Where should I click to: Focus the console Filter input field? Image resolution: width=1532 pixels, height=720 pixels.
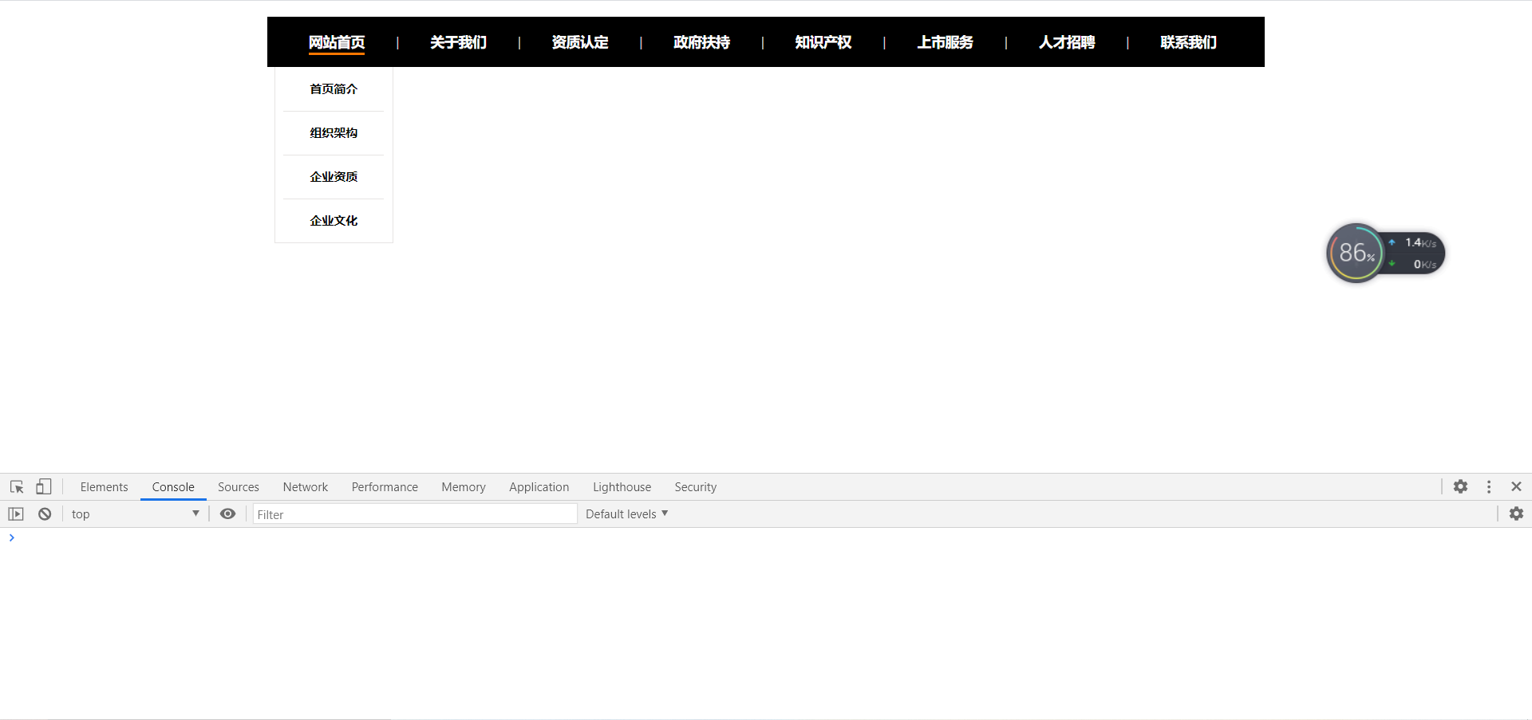tap(415, 514)
